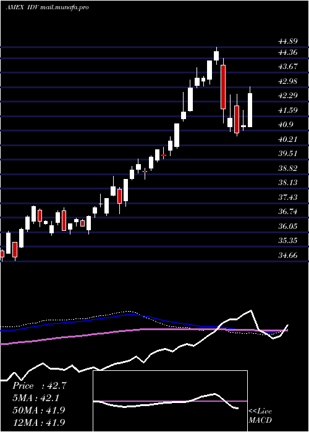Viewport: 309px width, 432px height.
Task: Click the 37.43 price axis label
Action: [288, 197]
